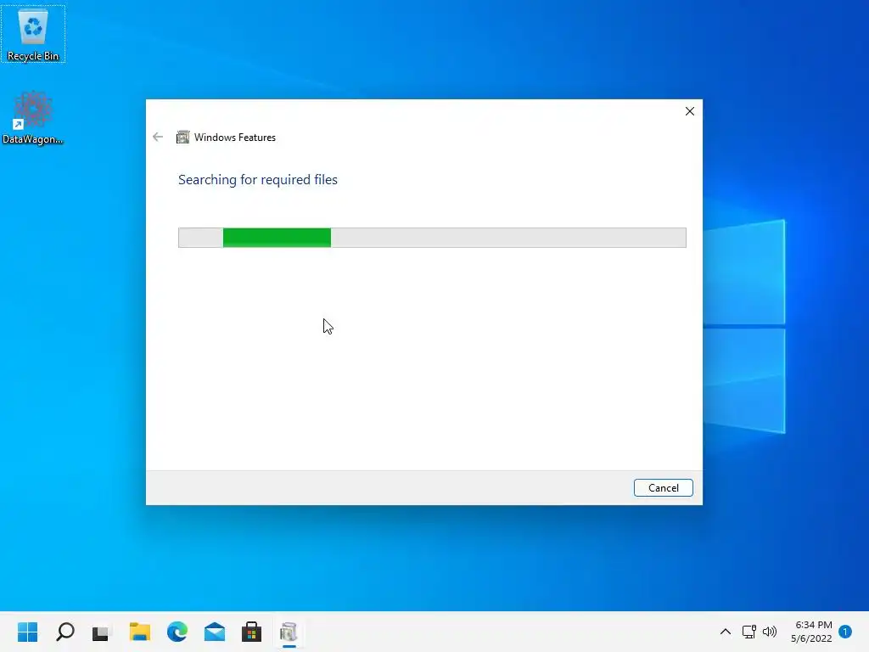Open the Mail app from the taskbar
Screen dimensions: 869x652
(x=215, y=632)
